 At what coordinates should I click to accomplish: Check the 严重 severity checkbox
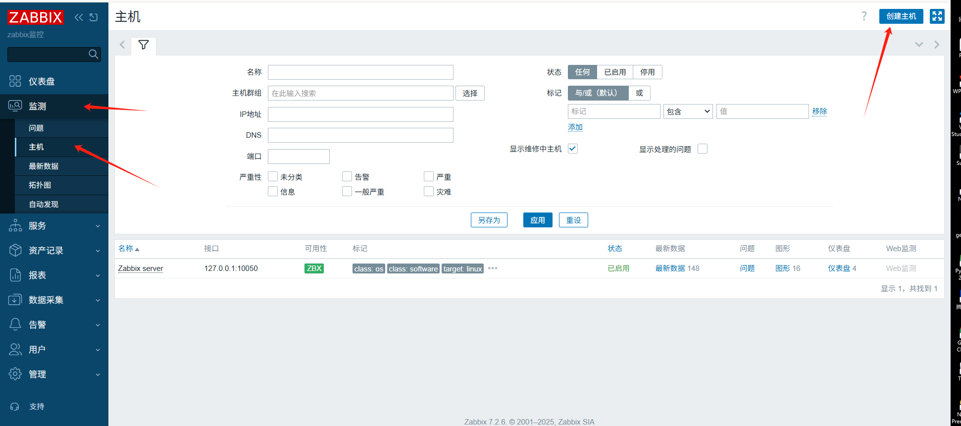[x=429, y=176]
